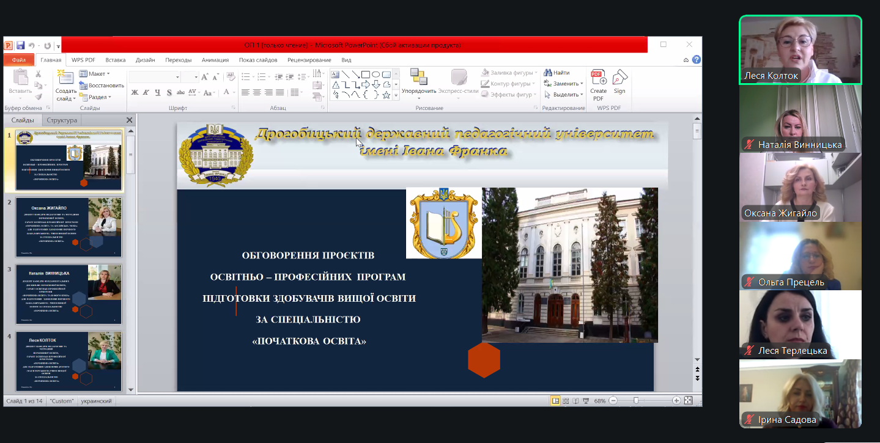The width and height of the screenshot is (880, 443).
Task: Click the Save icon in quick access toolbar
Action: 20,45
